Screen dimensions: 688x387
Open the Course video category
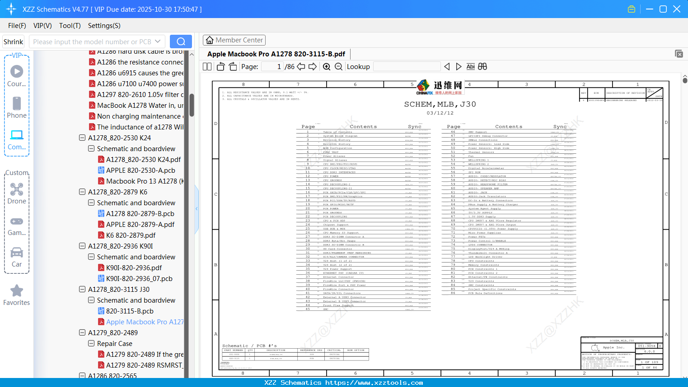click(17, 76)
